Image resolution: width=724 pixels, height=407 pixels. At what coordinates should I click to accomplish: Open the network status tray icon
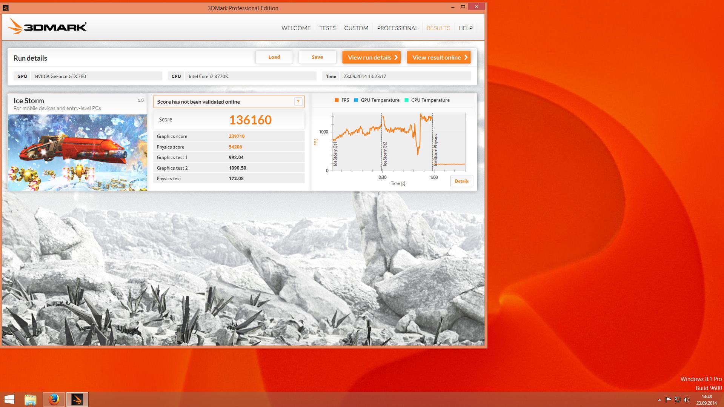click(678, 400)
